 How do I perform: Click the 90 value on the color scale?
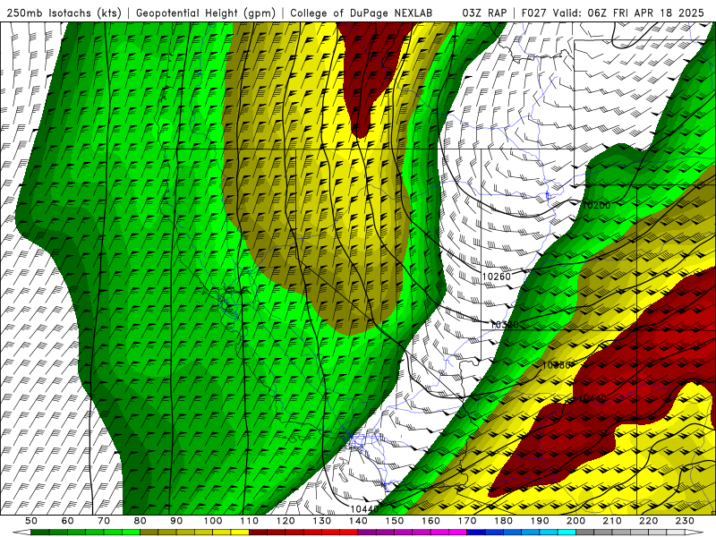pos(176,521)
